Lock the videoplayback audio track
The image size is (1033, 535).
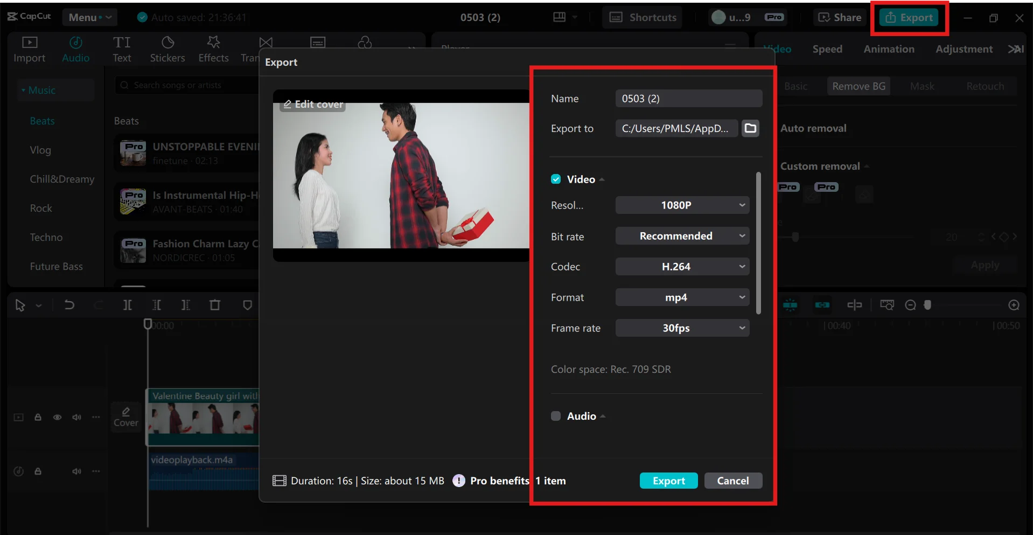[38, 471]
